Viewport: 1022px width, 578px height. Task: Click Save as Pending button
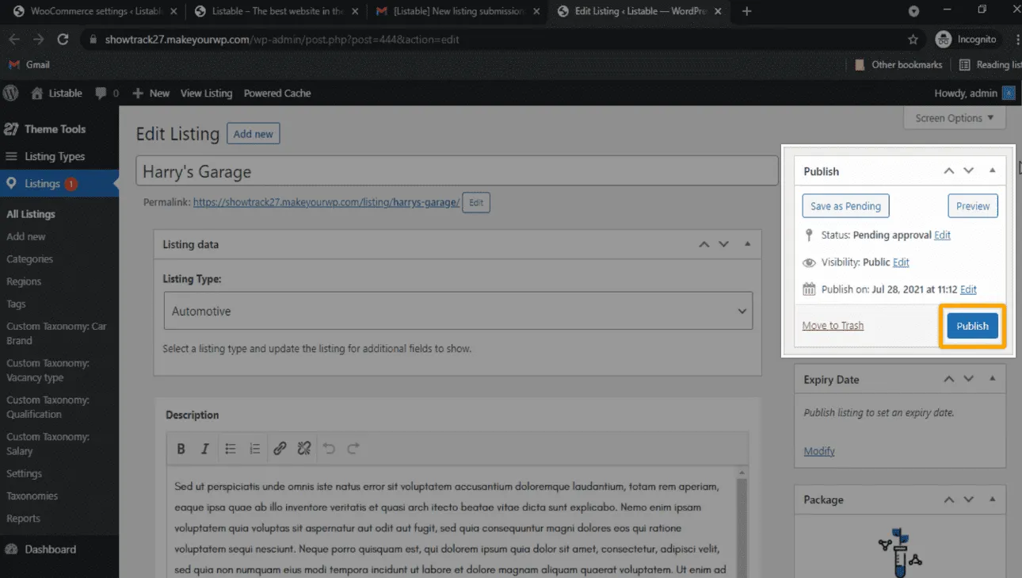coord(845,206)
